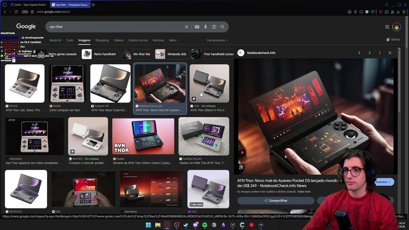Image resolution: width=409 pixels, height=230 pixels.
Task: Open the browser snapshot tool icon
Action: [x=361, y=12]
